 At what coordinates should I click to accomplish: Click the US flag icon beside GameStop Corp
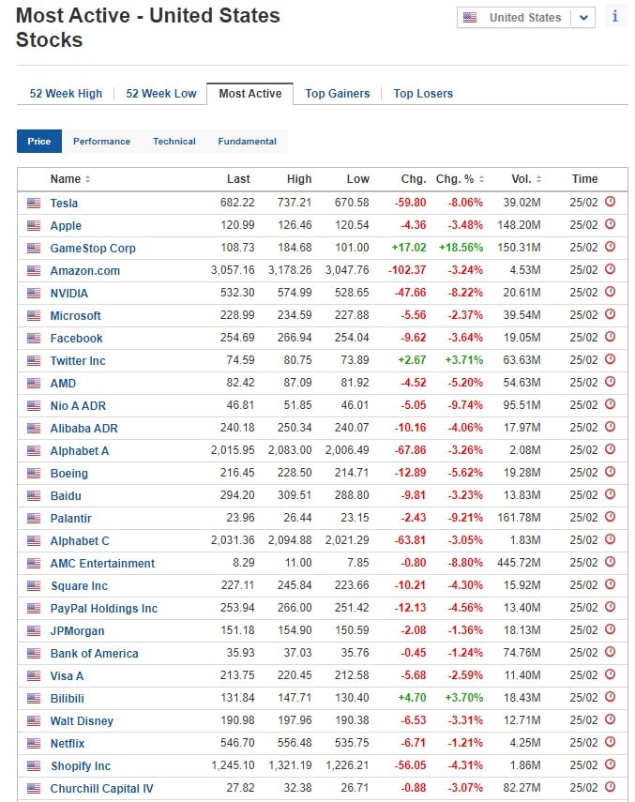pyautogui.click(x=34, y=248)
